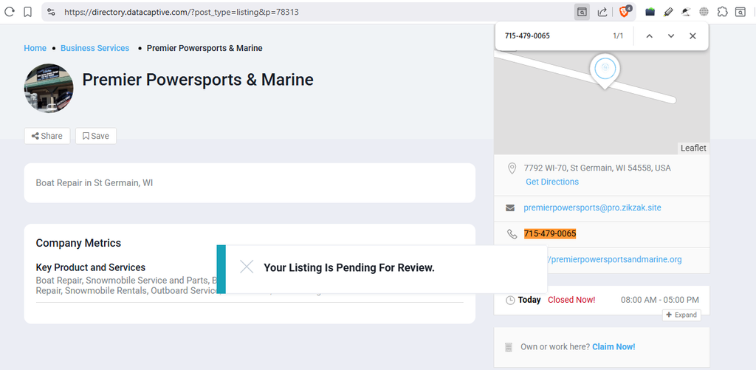Open the Leaflet attribution link

693,148
